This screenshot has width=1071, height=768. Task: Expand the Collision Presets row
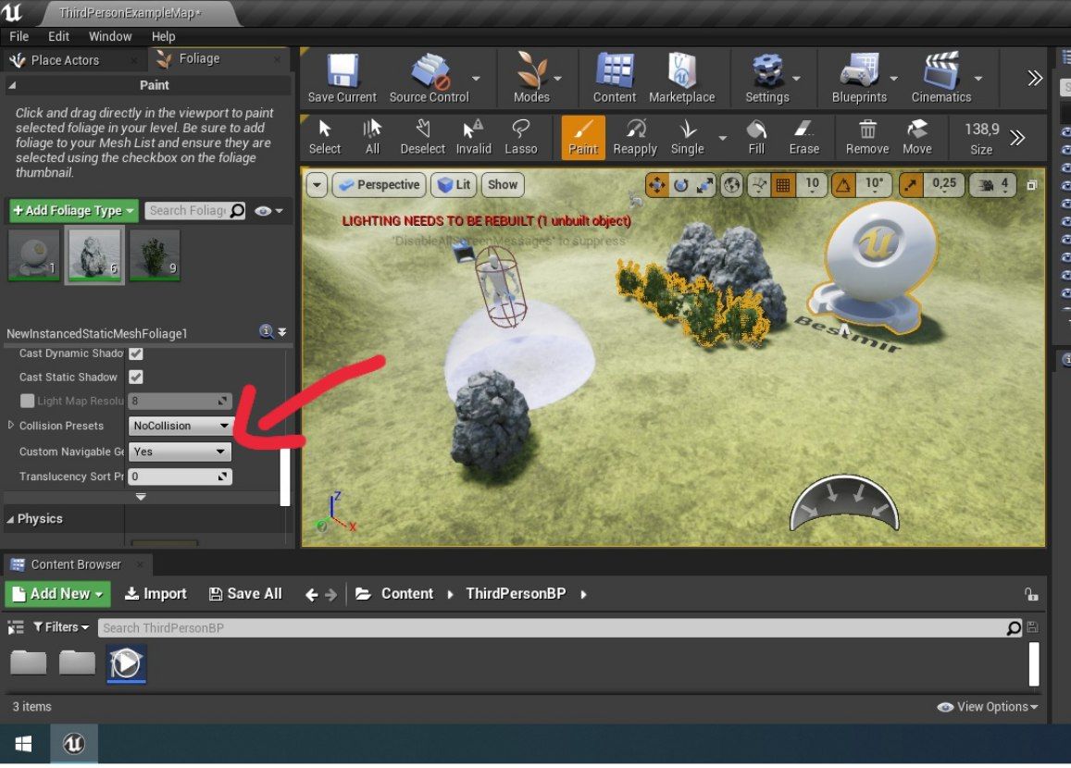pos(11,425)
